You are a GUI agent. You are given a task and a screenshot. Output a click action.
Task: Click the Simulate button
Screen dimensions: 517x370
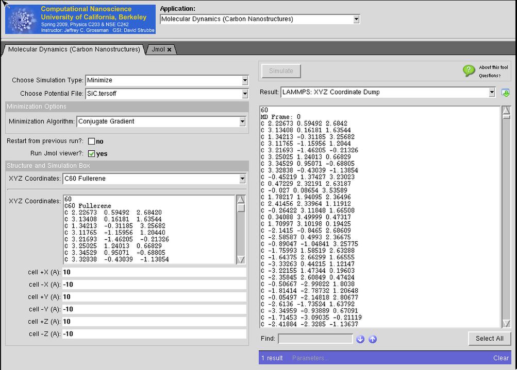point(281,71)
